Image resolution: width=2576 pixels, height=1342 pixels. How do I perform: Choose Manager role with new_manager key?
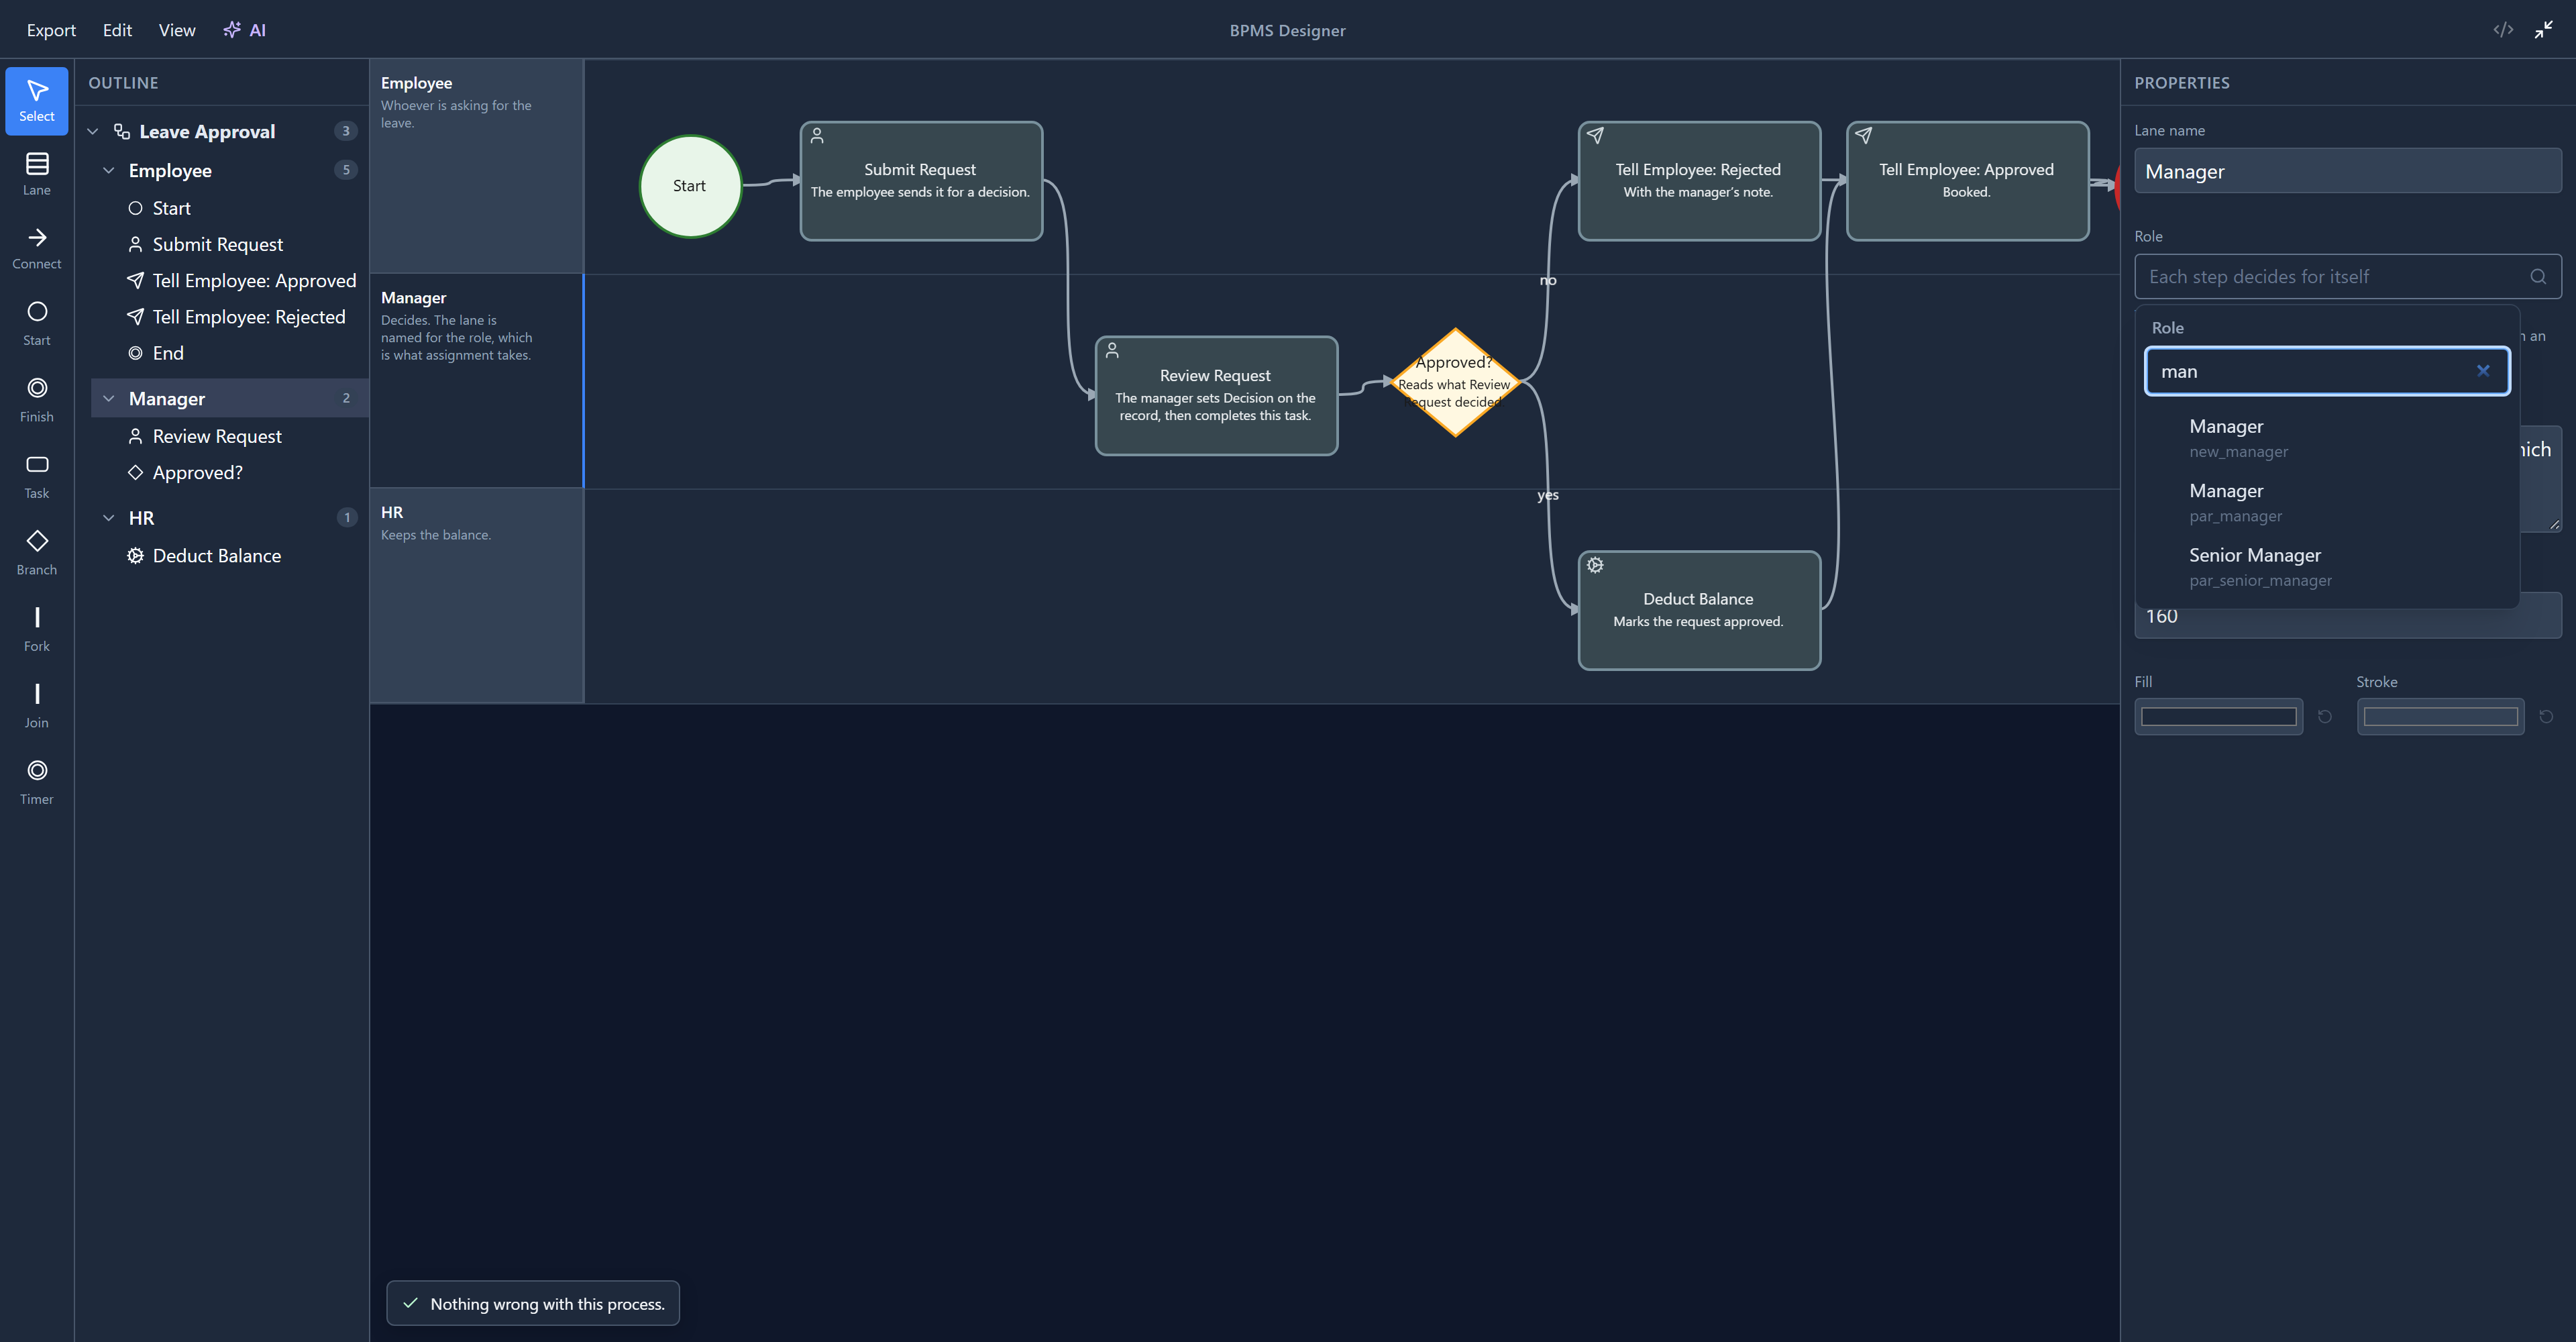(x=2326, y=437)
